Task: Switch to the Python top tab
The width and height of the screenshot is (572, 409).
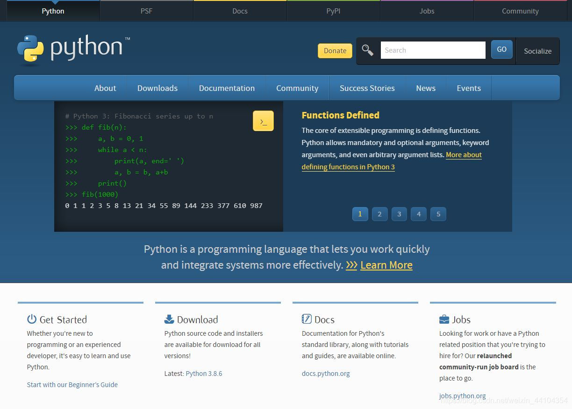Action: click(x=53, y=11)
